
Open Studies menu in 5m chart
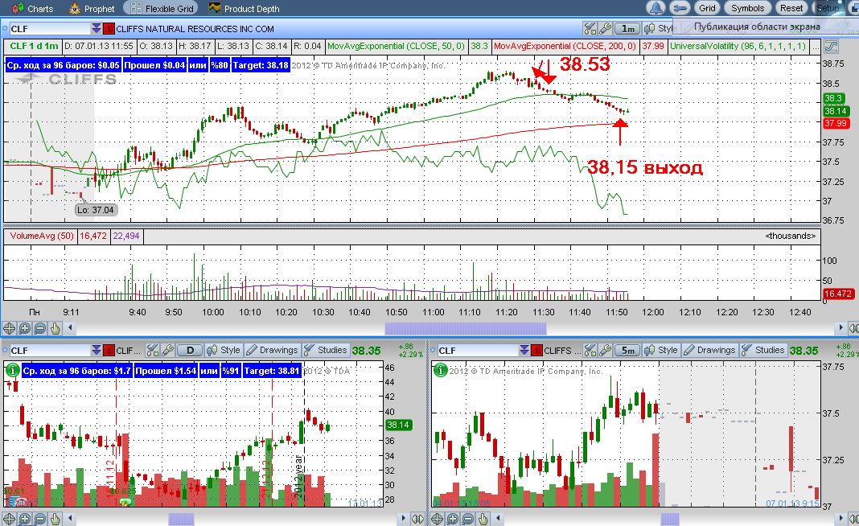tap(762, 350)
